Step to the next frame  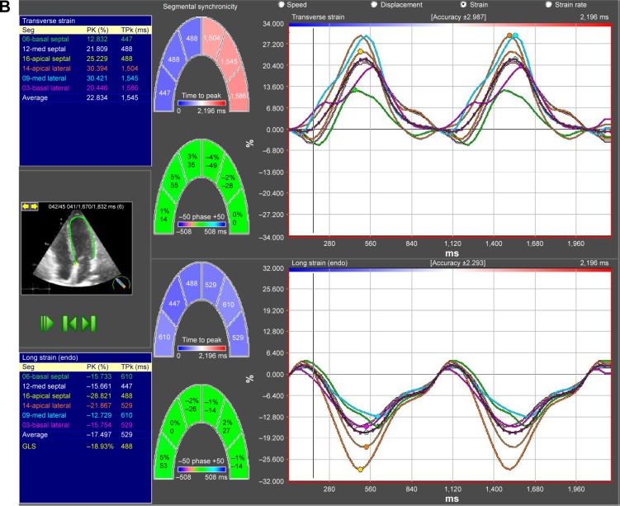[89, 323]
